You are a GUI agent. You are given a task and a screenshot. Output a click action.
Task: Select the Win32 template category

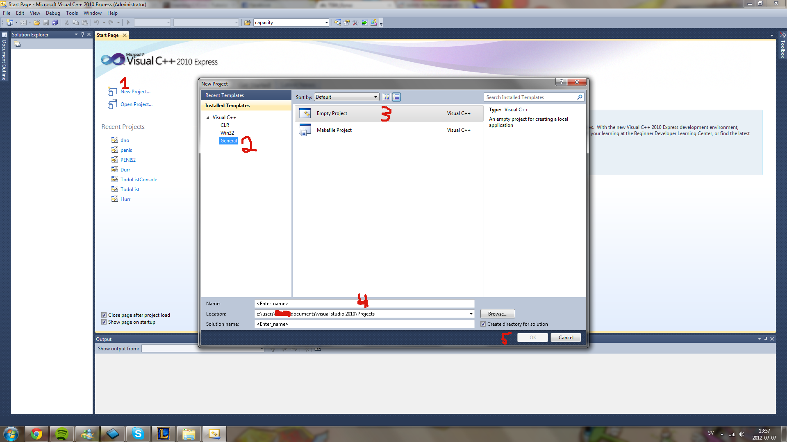click(x=227, y=133)
